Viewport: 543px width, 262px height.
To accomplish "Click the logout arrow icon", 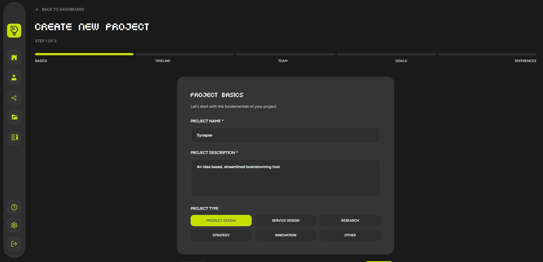I will pyautogui.click(x=14, y=244).
